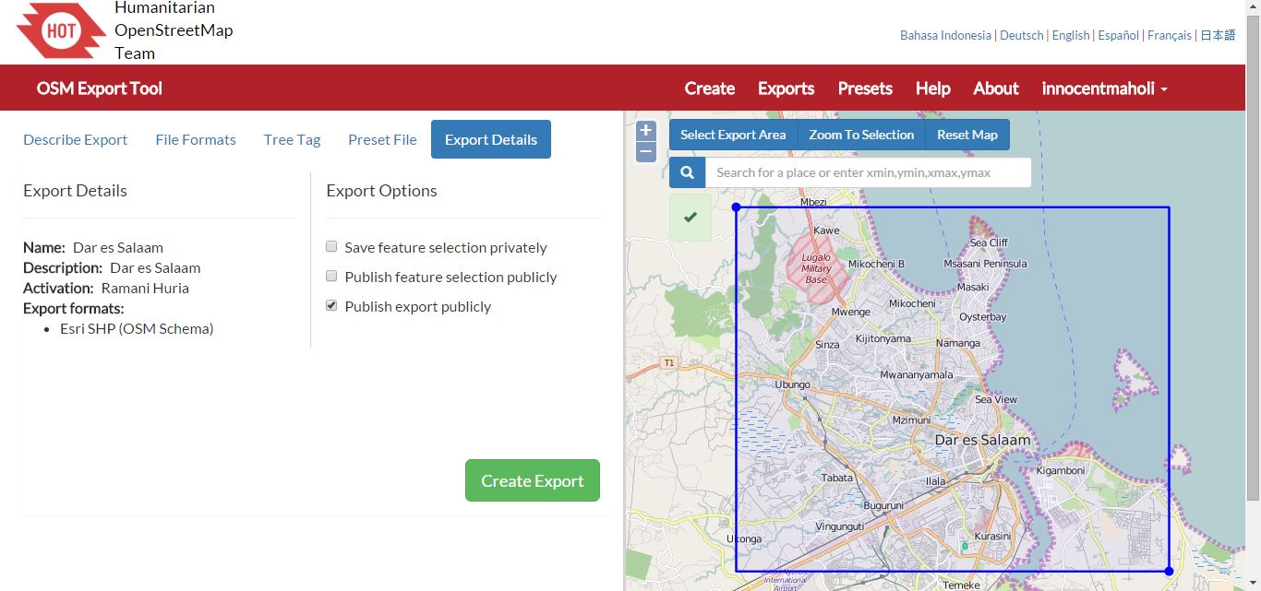Click the Oysterbay map label
This screenshot has width=1261, height=591.
[983, 317]
